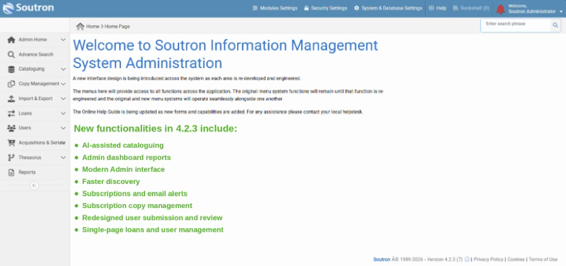Open notifications via the red bell icon
The image size is (566, 266).
(501, 9)
